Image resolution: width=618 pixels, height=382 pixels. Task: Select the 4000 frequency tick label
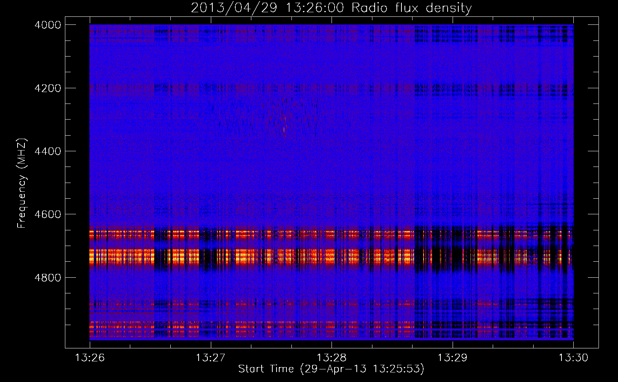pos(48,25)
